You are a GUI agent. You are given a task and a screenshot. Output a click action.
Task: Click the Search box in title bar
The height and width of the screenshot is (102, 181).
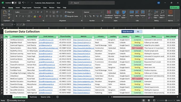pos(91,3)
